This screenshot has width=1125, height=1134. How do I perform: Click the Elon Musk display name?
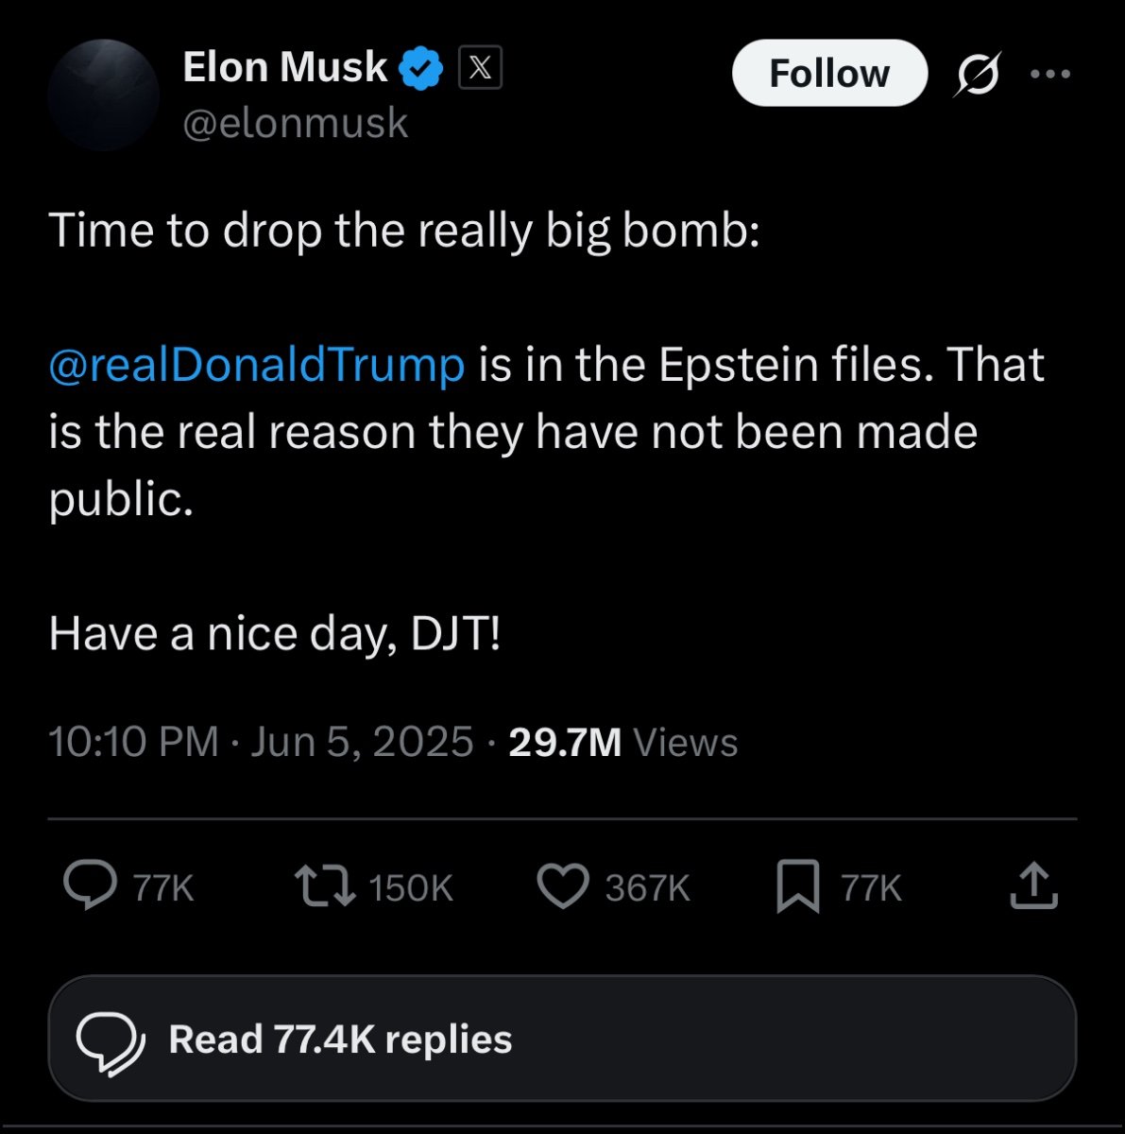click(284, 67)
